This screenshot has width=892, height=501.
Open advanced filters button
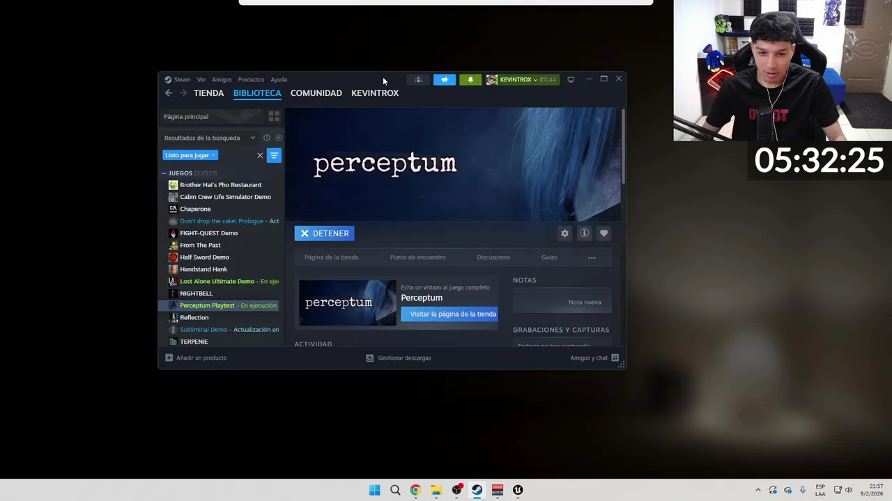coord(274,155)
